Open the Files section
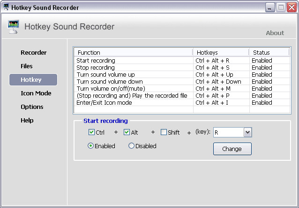 pos(27,66)
